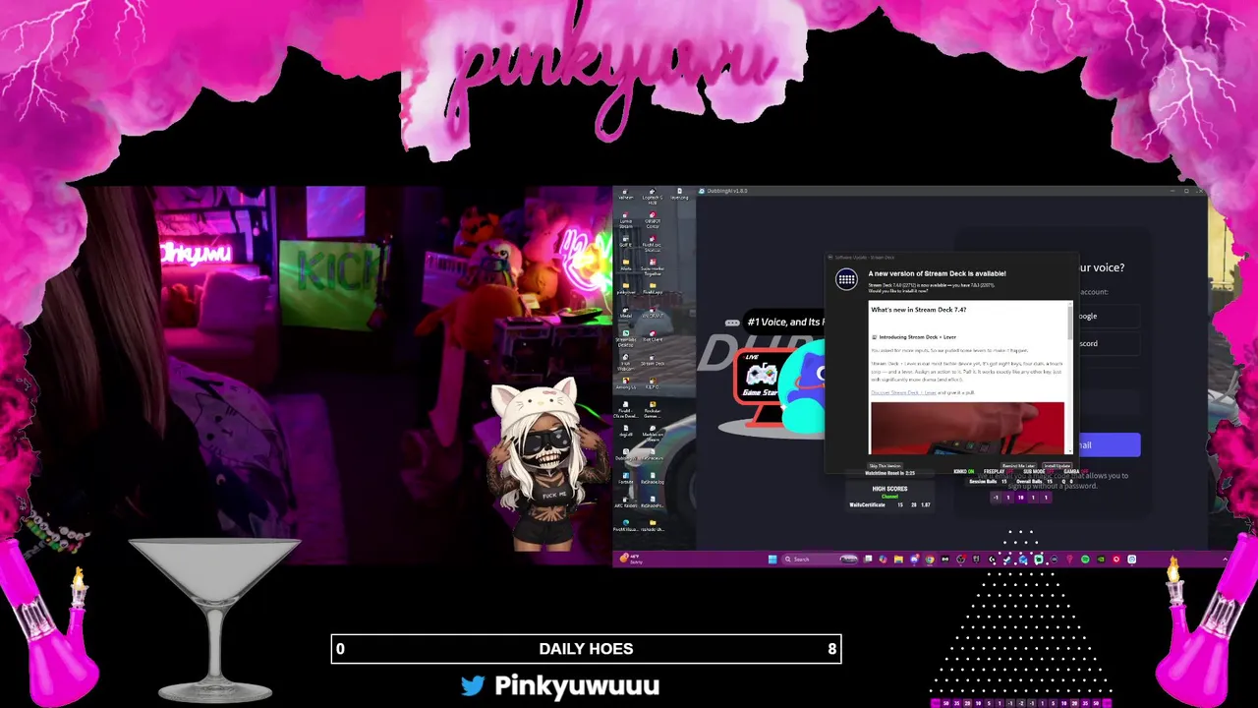
Task: Open Logitech G HUB desktop icon
Action: pos(653,196)
